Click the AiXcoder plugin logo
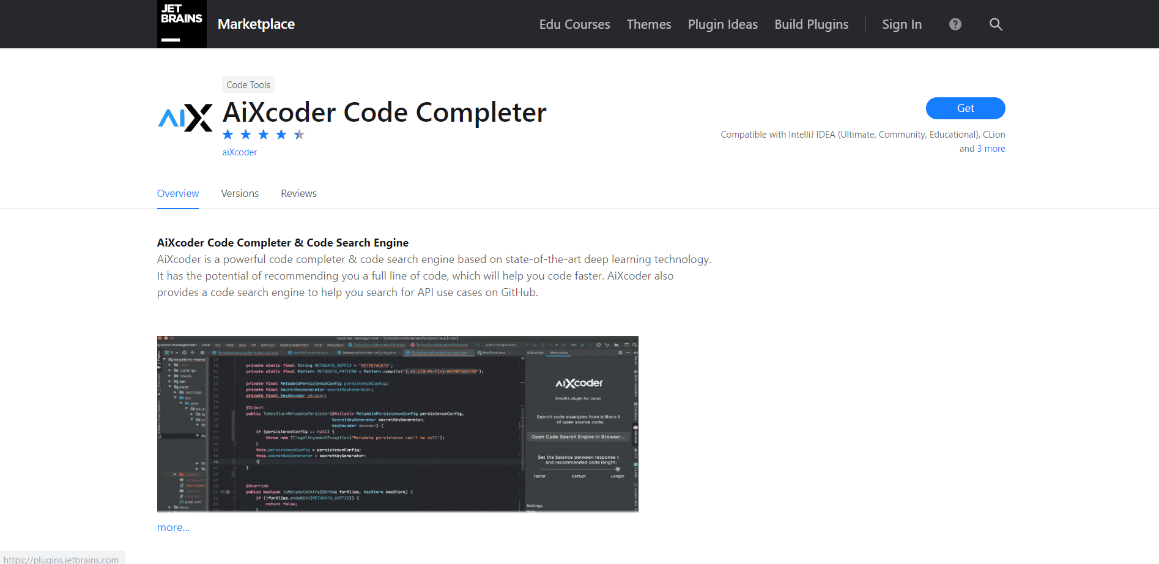 pyautogui.click(x=185, y=117)
